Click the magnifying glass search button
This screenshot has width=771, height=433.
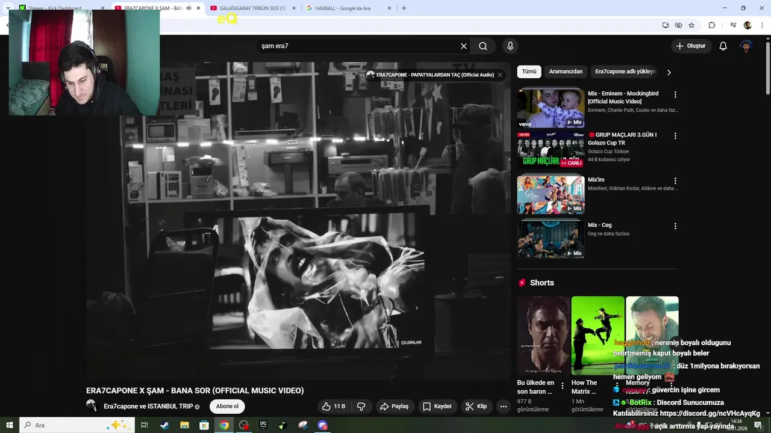[x=483, y=46]
